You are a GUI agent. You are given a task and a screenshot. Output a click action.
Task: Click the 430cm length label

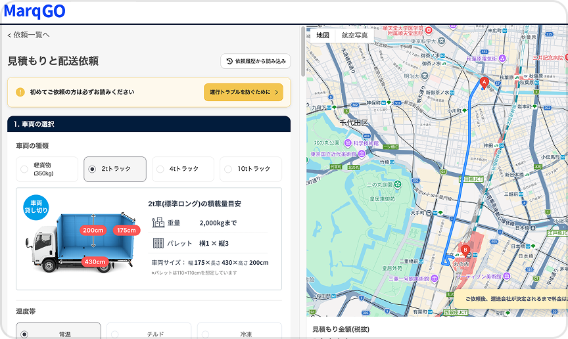click(x=95, y=261)
